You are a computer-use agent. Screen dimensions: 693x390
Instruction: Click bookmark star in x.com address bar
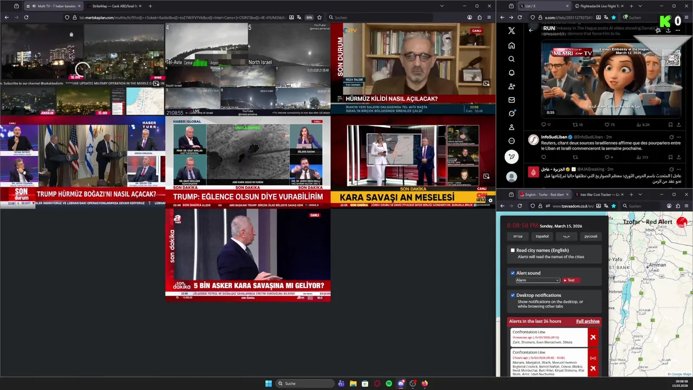tap(613, 17)
